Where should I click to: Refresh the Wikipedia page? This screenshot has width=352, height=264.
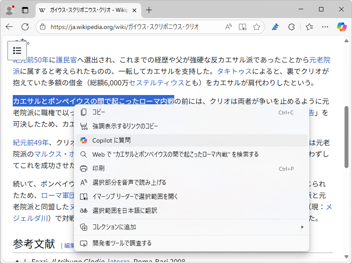tap(25, 27)
